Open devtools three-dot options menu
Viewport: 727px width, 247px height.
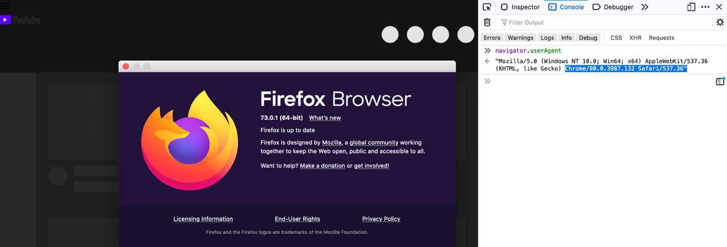pyautogui.click(x=705, y=7)
